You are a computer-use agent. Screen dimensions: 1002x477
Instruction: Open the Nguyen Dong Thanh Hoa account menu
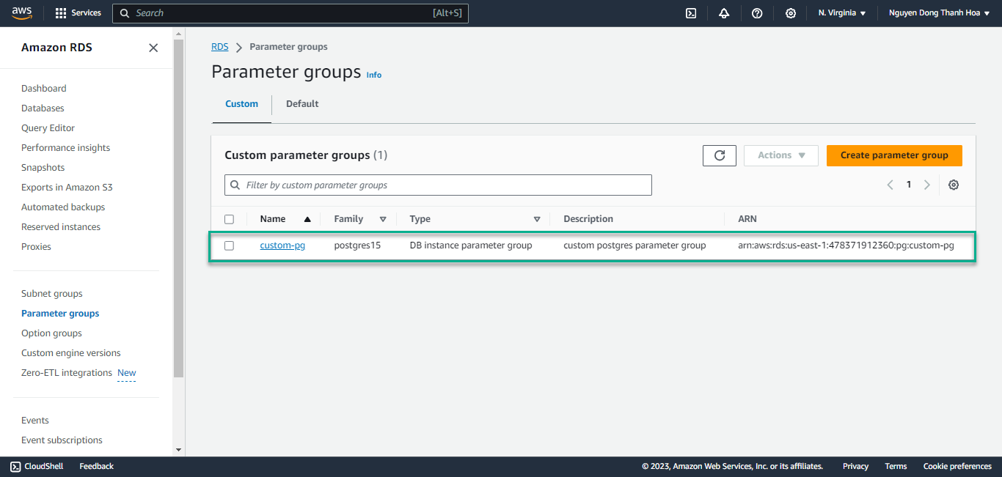(x=940, y=13)
